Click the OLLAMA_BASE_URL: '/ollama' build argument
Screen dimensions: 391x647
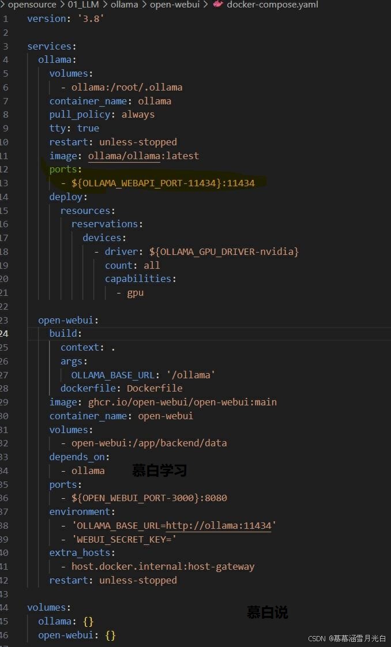(143, 375)
